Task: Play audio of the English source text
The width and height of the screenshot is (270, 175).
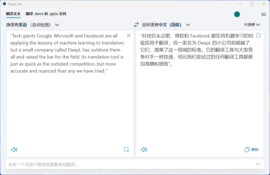Action: [x=14, y=150]
